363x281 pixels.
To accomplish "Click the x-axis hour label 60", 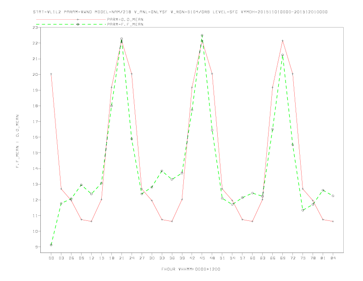I will pyautogui.click(x=253, y=258).
